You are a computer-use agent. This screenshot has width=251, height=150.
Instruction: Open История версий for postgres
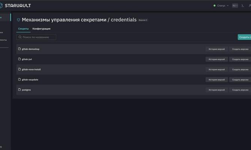(217, 90)
